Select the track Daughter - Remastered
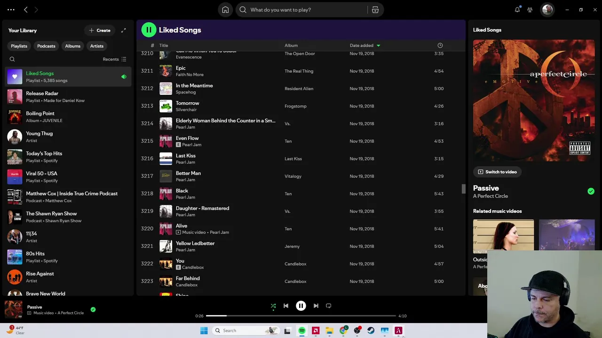Image resolution: width=602 pixels, height=338 pixels. pyautogui.click(x=301, y=211)
